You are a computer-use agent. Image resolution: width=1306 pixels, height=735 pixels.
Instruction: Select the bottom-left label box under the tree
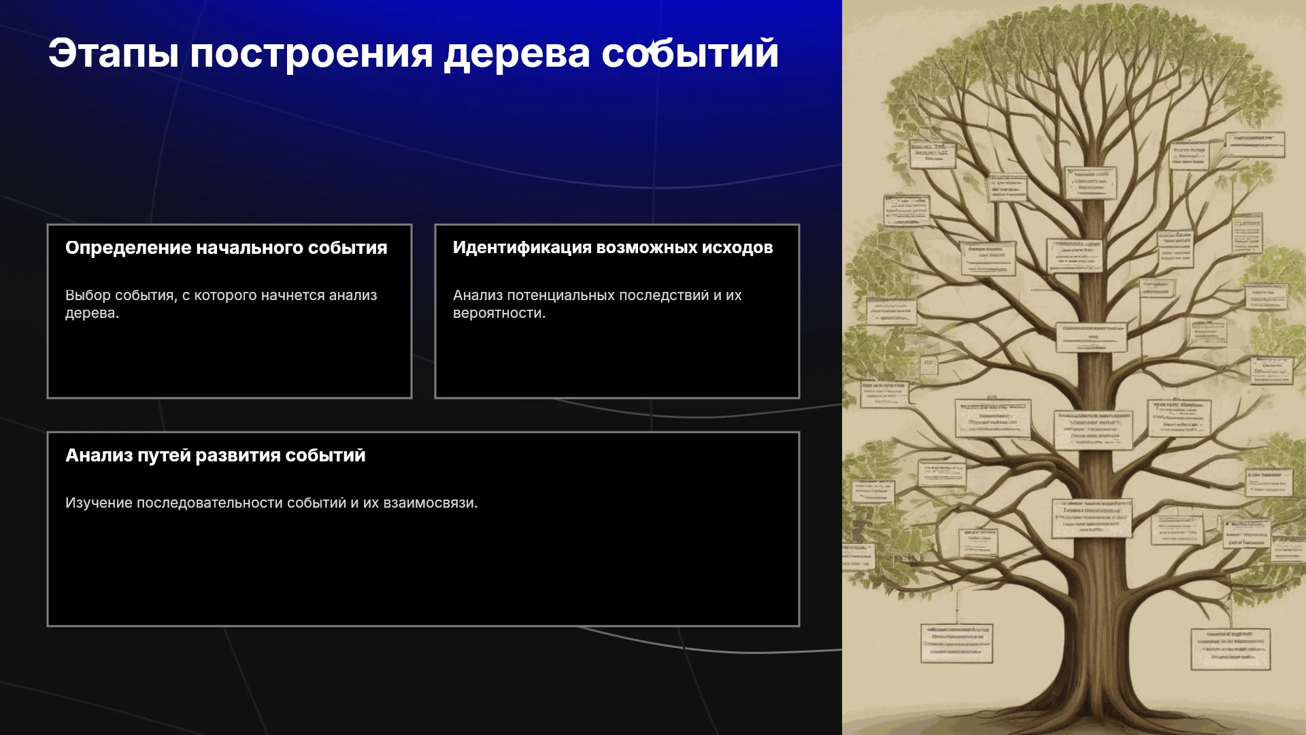956,643
